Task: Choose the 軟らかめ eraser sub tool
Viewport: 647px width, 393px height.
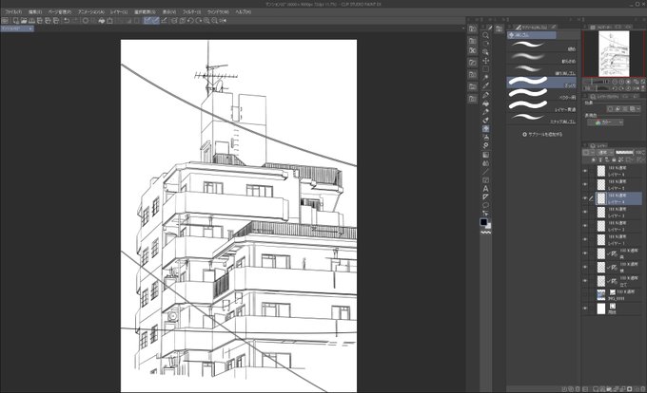Action: [541, 58]
